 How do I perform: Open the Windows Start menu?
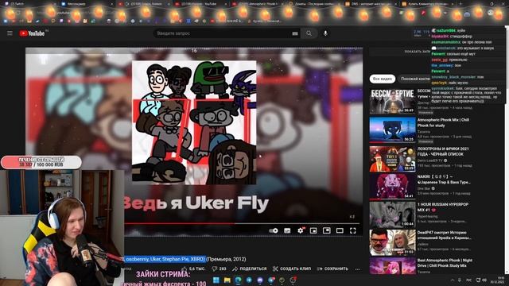coord(216,280)
